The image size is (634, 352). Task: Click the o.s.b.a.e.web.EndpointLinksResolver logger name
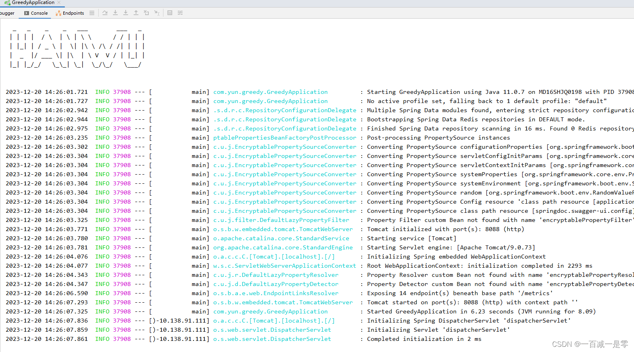click(276, 293)
